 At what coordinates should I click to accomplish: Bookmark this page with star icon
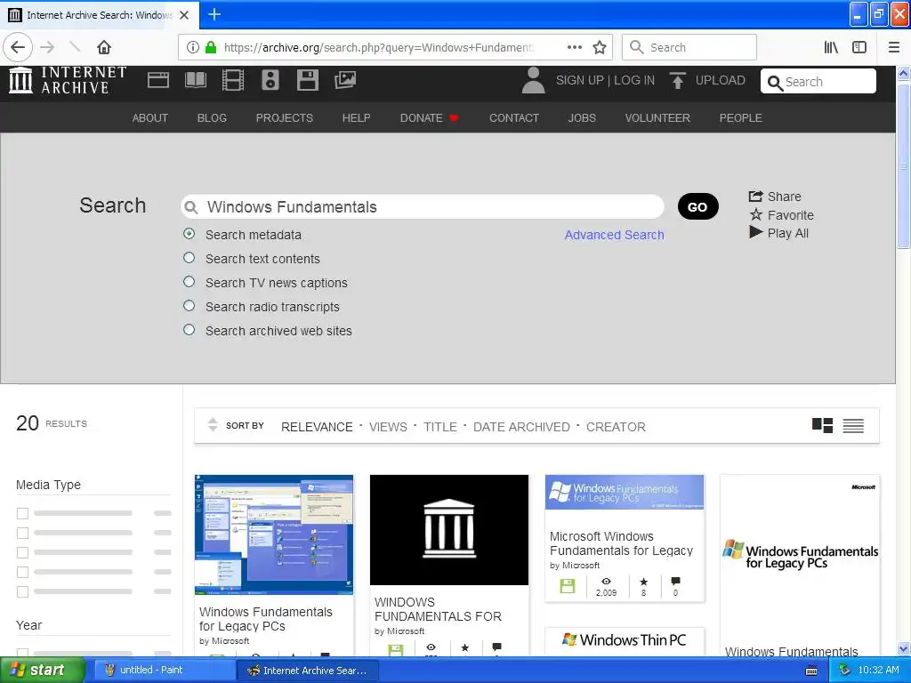point(600,47)
